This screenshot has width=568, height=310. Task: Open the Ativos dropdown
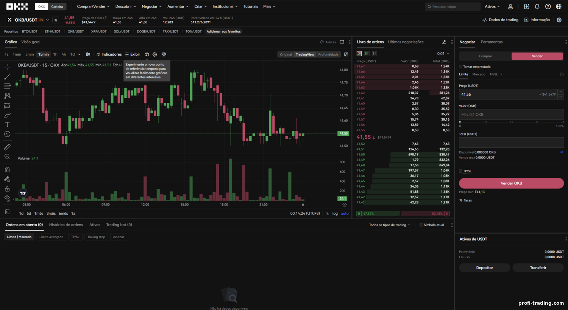(492, 6)
